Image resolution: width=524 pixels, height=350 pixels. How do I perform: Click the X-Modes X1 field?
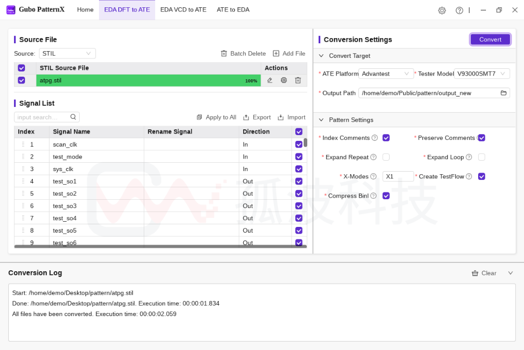click(x=398, y=176)
